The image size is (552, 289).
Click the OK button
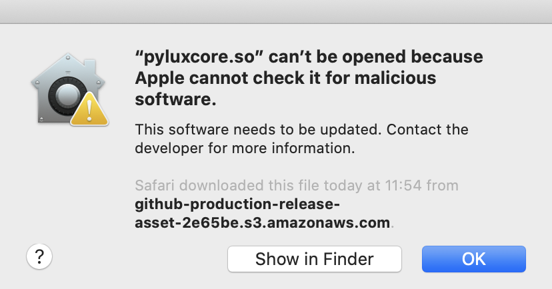[473, 259]
